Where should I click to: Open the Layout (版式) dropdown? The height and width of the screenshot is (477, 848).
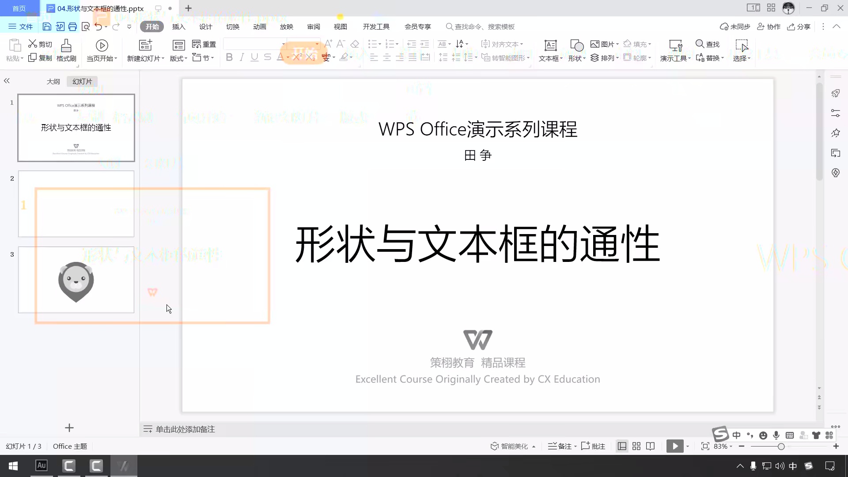(178, 58)
